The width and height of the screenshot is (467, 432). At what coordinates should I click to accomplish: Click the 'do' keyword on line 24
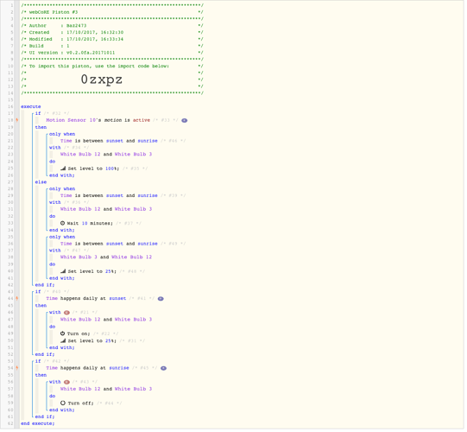(53, 162)
